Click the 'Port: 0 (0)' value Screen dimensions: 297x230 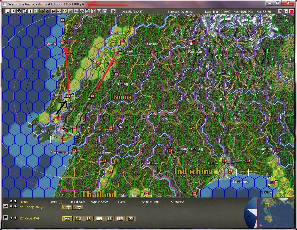point(56,202)
